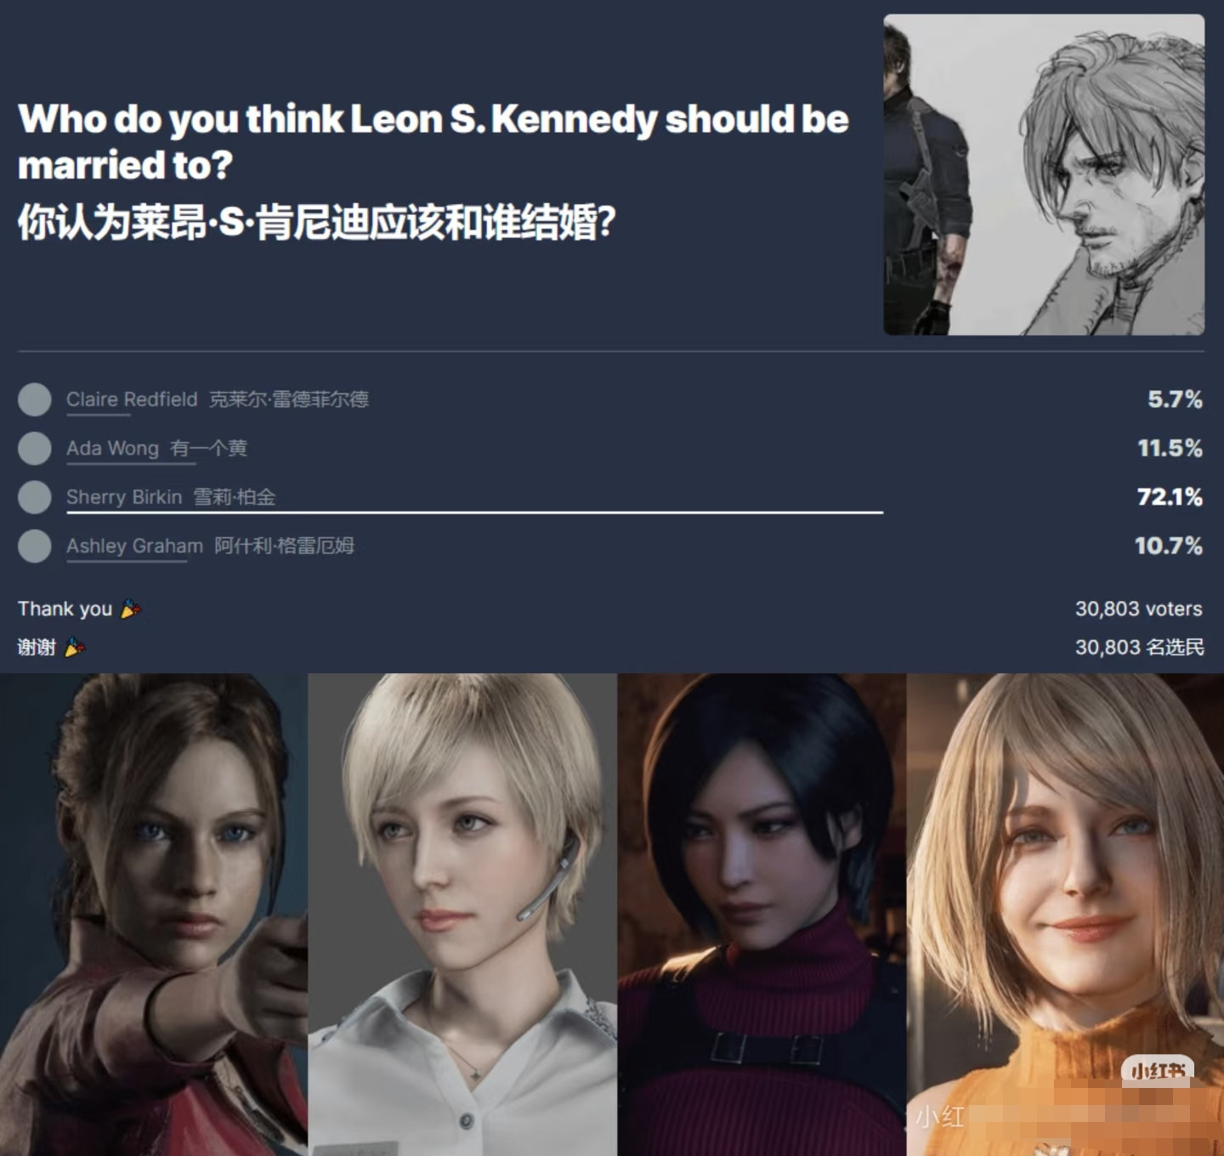
Task: Select the Ashley Graham radio button
Action: tap(35, 546)
